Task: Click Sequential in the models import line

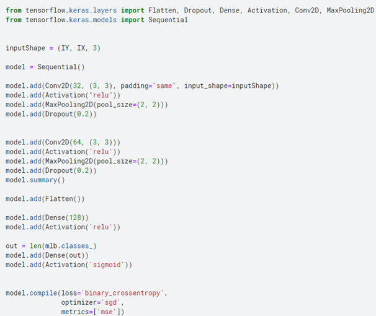Action: click(168, 20)
